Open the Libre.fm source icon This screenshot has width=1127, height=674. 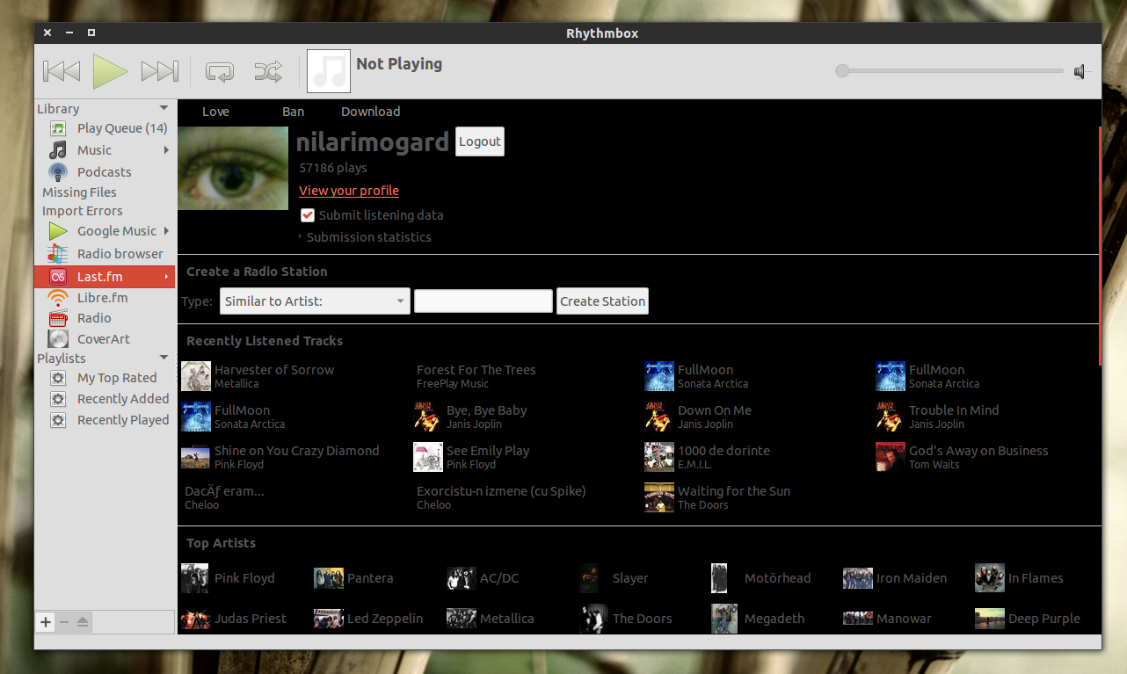pyautogui.click(x=58, y=298)
